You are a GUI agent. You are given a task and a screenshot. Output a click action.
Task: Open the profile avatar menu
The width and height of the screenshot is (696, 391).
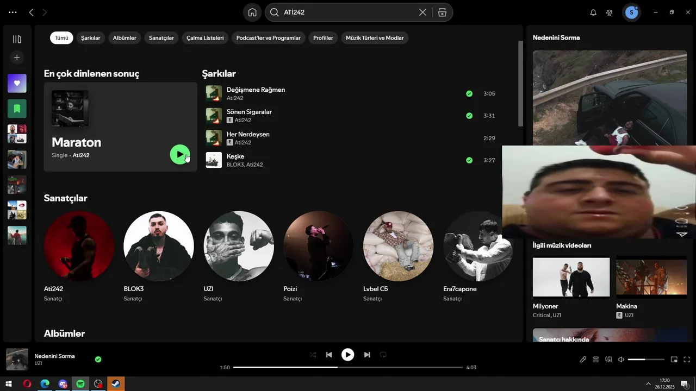pos(631,12)
